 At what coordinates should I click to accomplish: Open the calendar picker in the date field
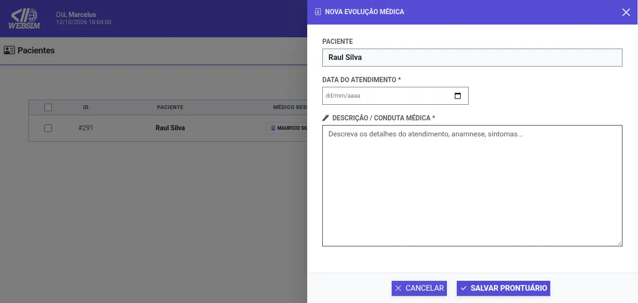point(457,96)
